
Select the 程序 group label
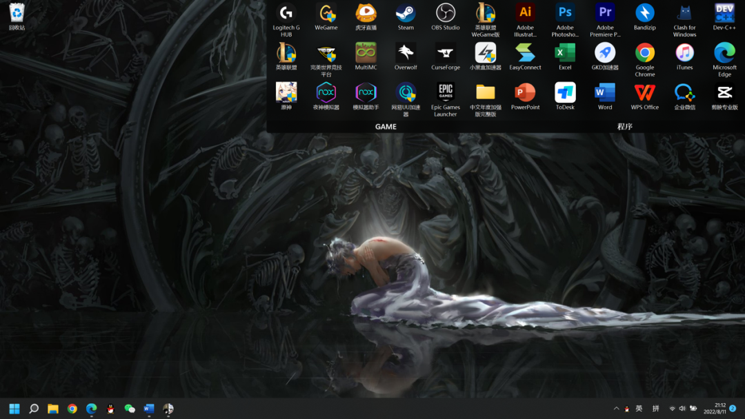[x=625, y=127]
